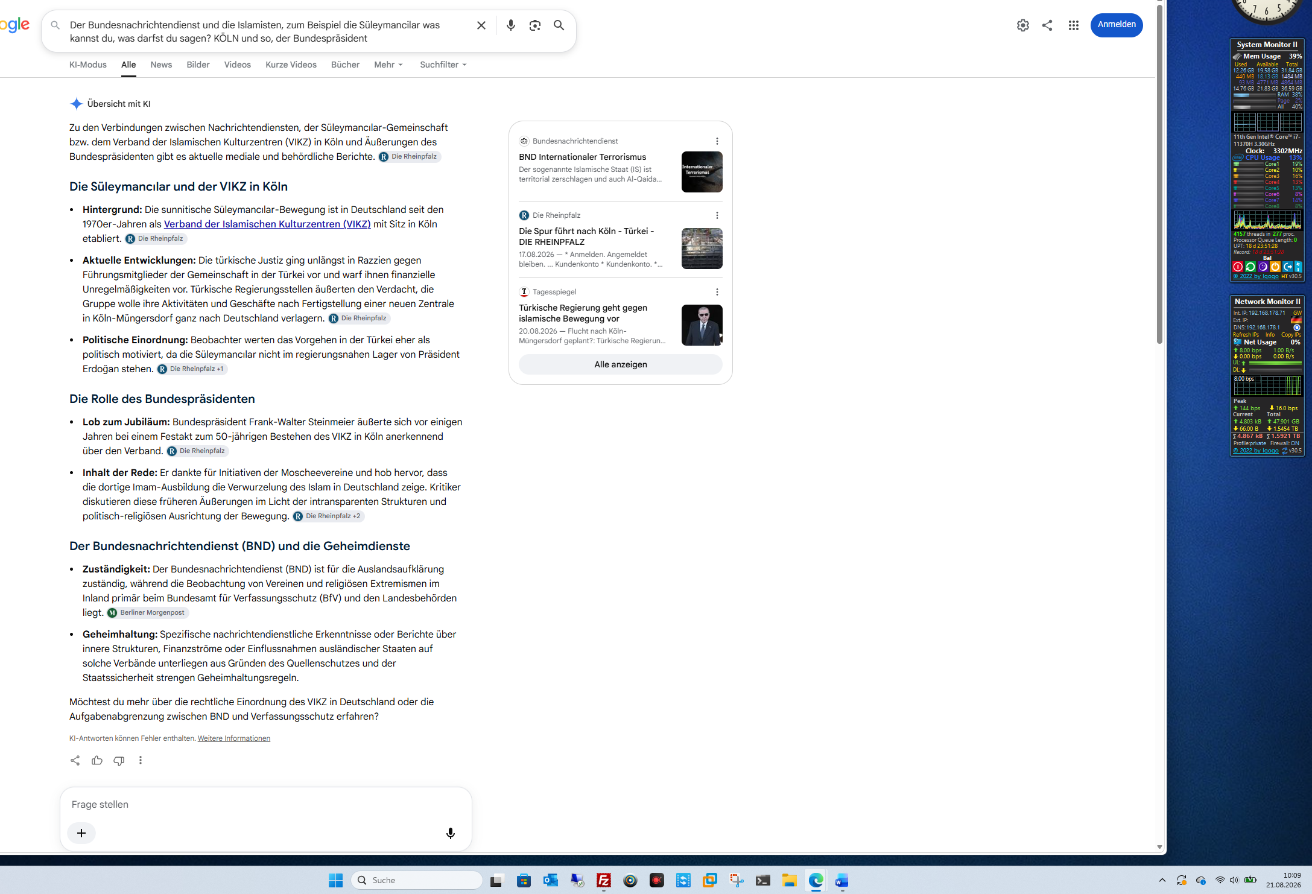Open Snipping Tool from the taskbar
The height and width of the screenshot is (894, 1312).
737,881
